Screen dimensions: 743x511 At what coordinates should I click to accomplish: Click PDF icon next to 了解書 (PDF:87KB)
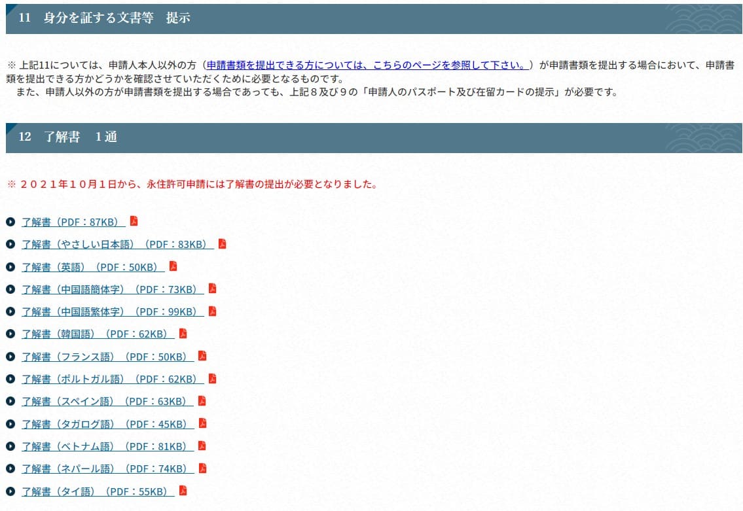coord(134,221)
